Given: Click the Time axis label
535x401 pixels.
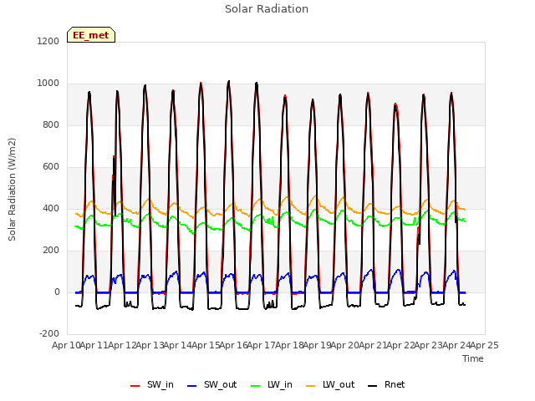Looking at the screenshot, I should (473, 358).
